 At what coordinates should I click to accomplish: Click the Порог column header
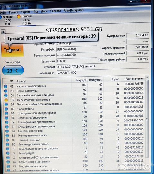tap(112, 79)
